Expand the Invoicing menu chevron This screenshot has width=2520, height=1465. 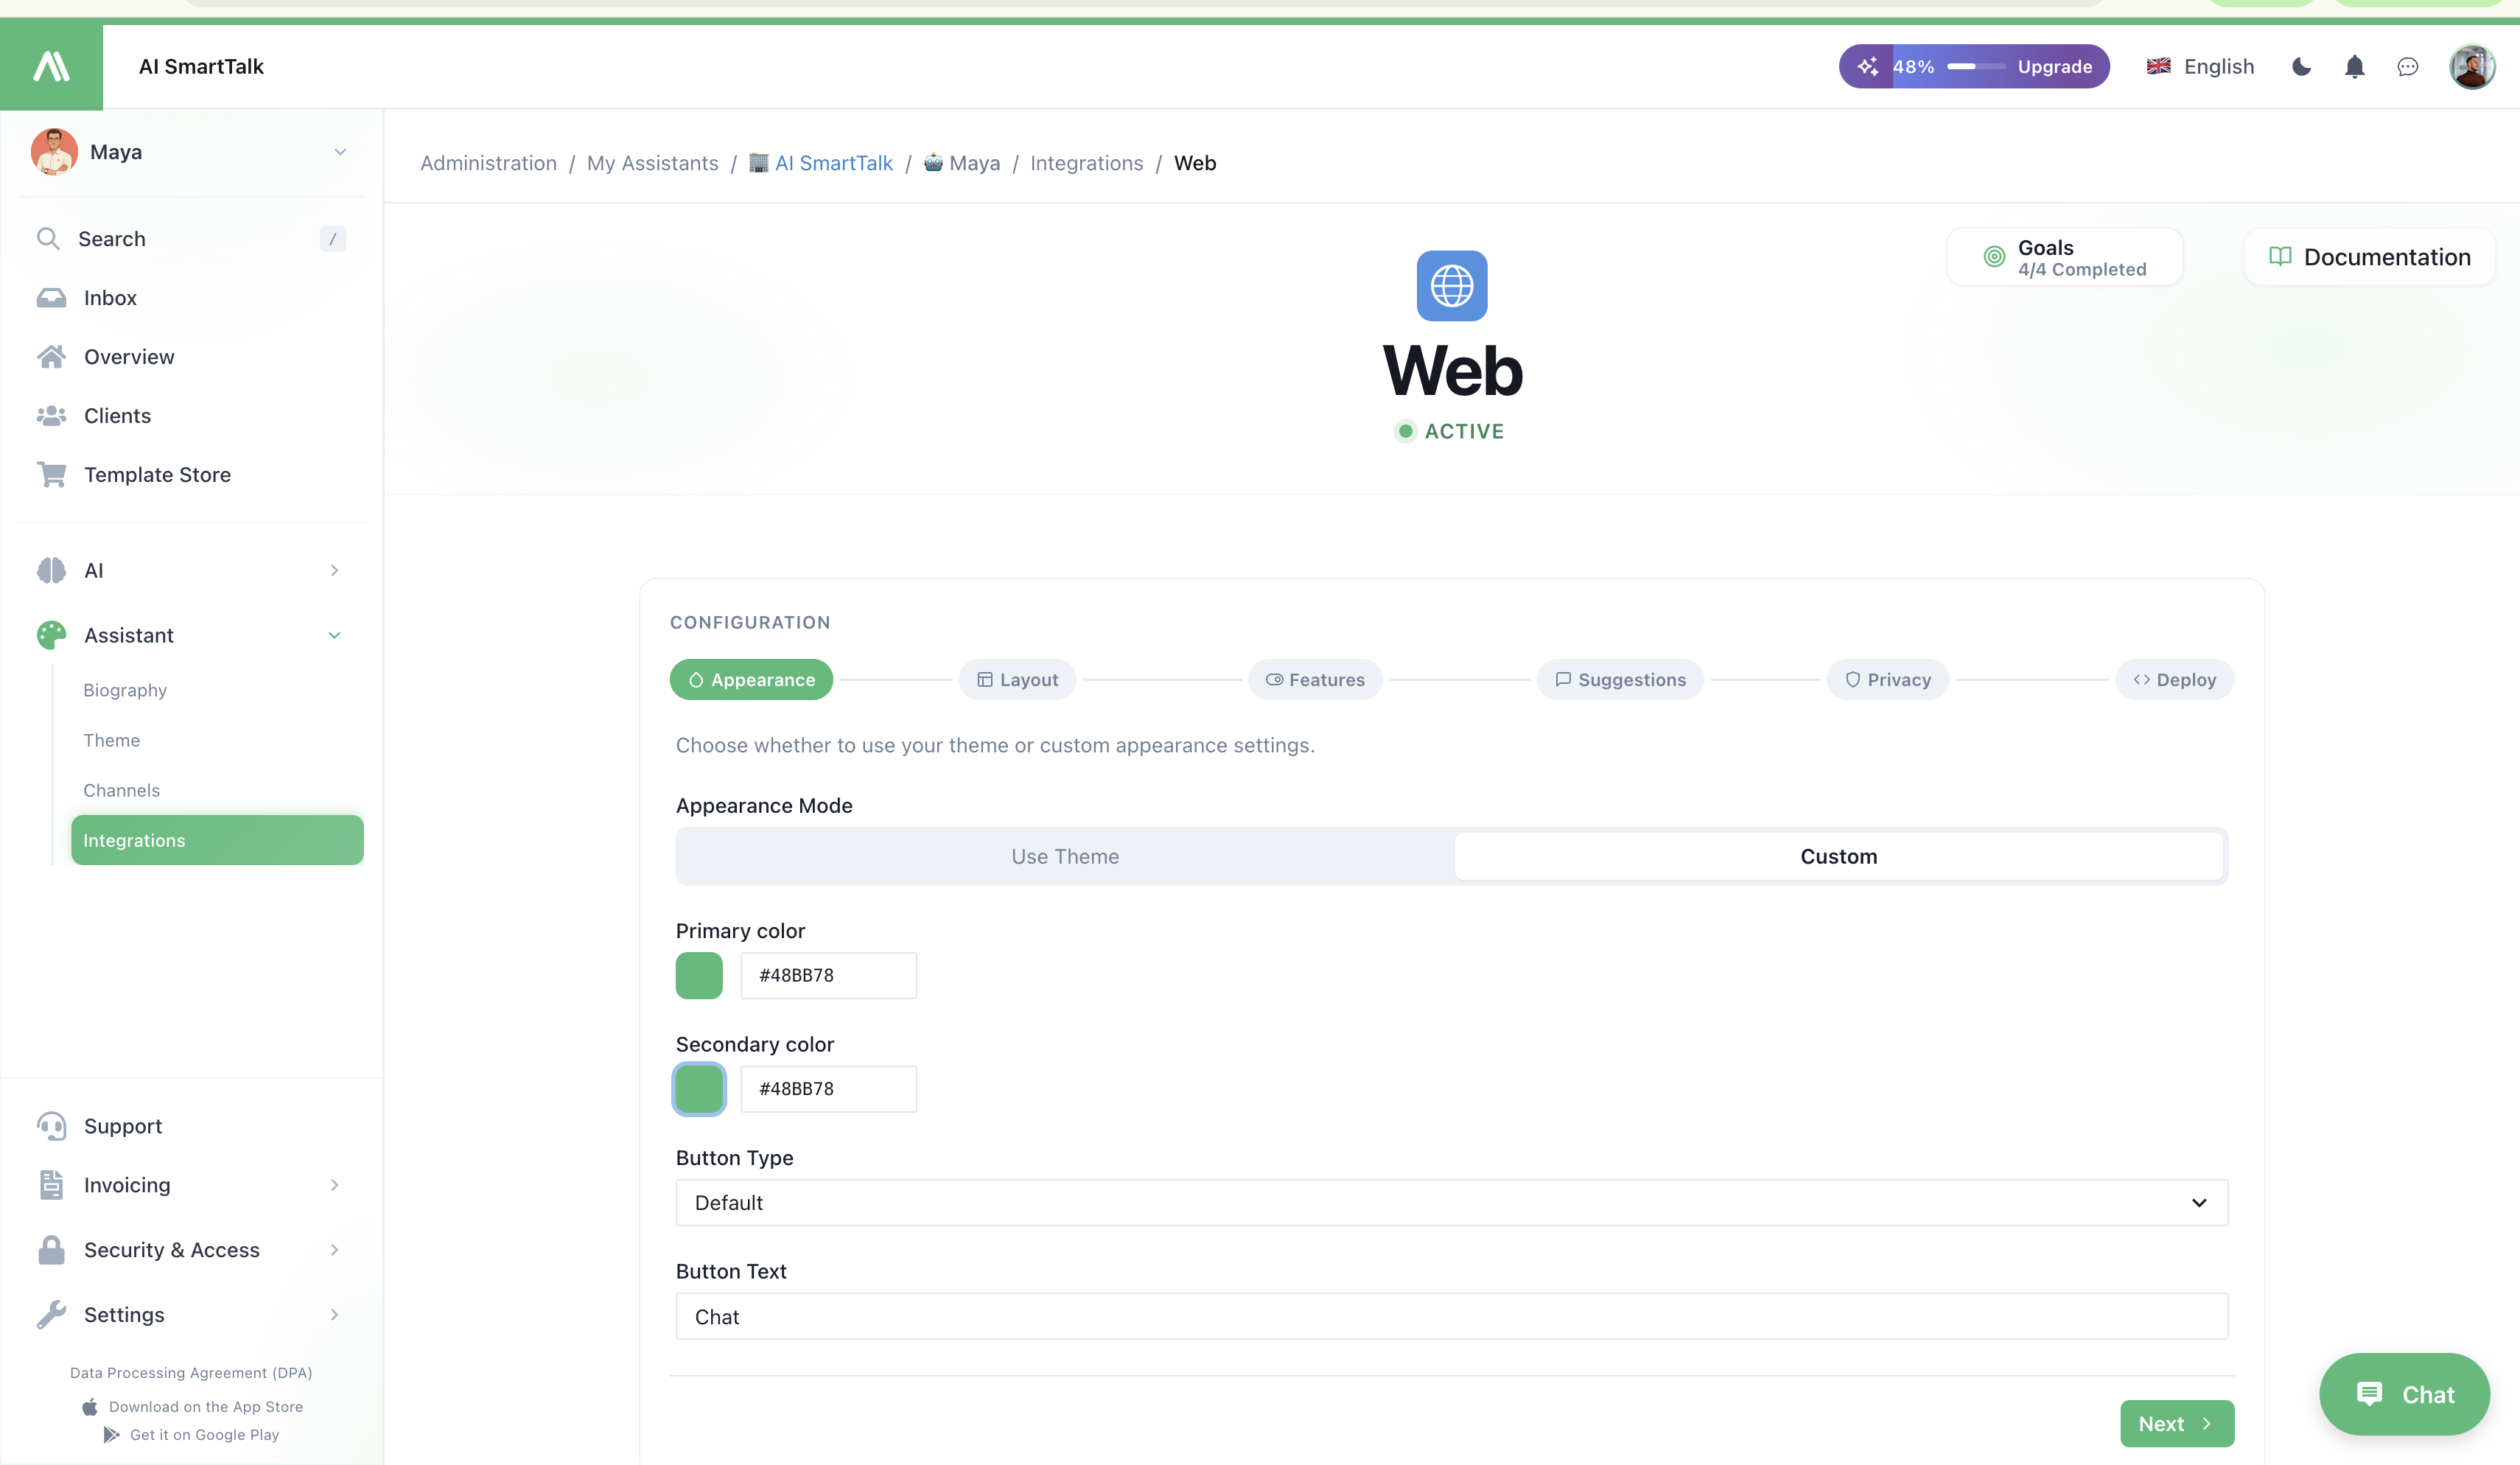pyautogui.click(x=334, y=1185)
